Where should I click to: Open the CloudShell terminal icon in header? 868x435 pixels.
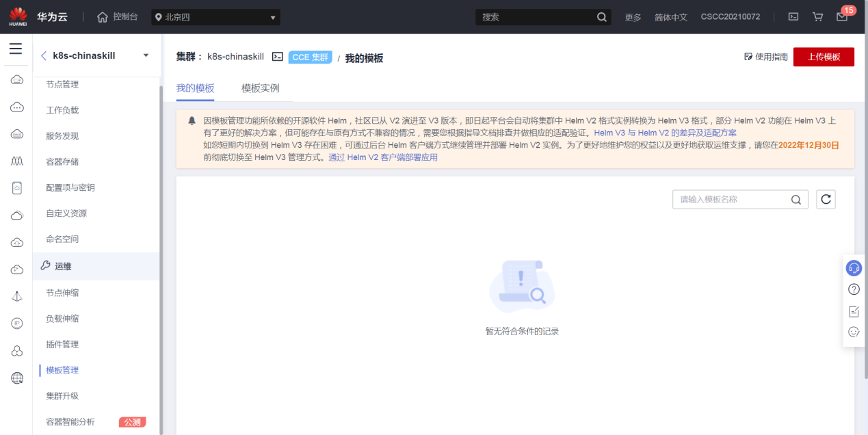[793, 17]
